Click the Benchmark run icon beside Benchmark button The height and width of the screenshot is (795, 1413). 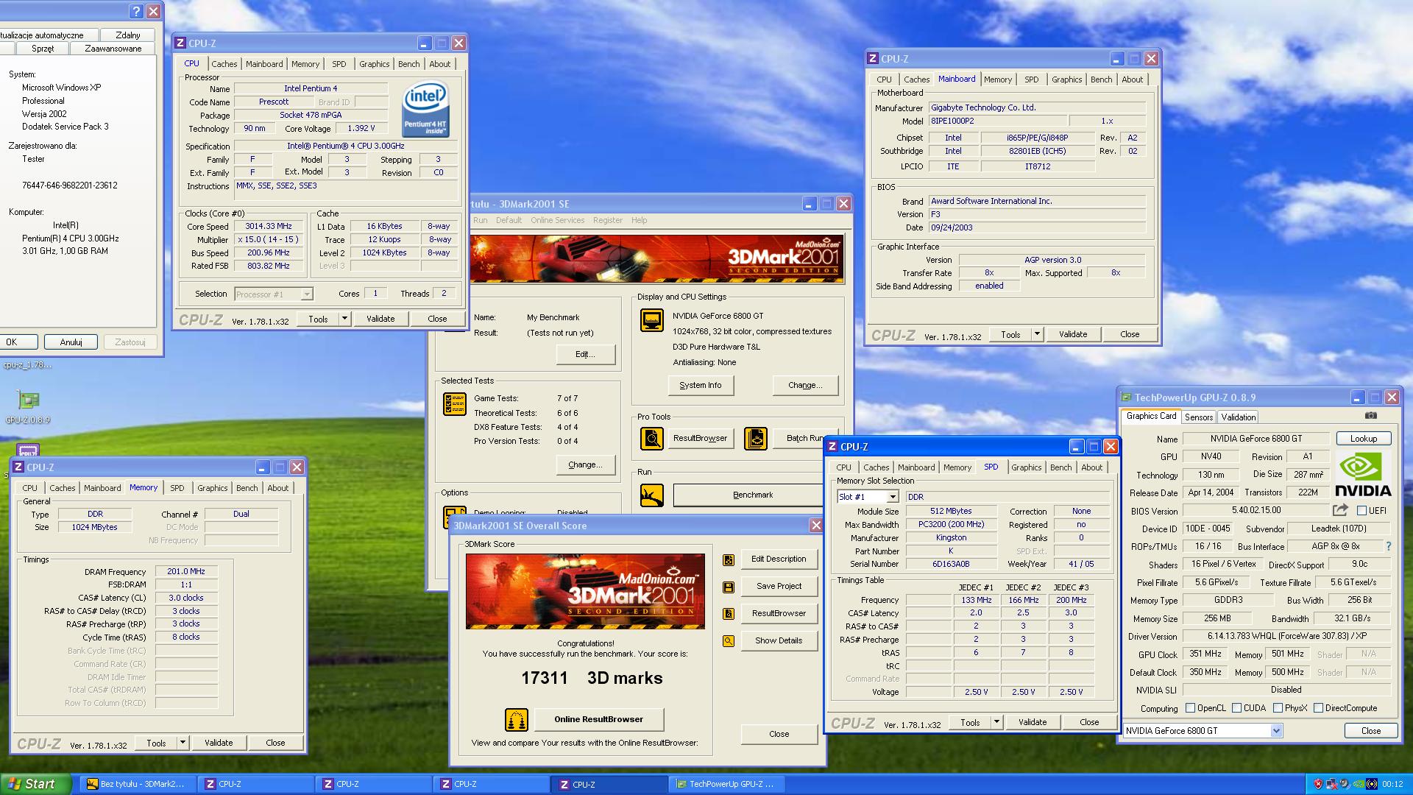pyautogui.click(x=651, y=495)
